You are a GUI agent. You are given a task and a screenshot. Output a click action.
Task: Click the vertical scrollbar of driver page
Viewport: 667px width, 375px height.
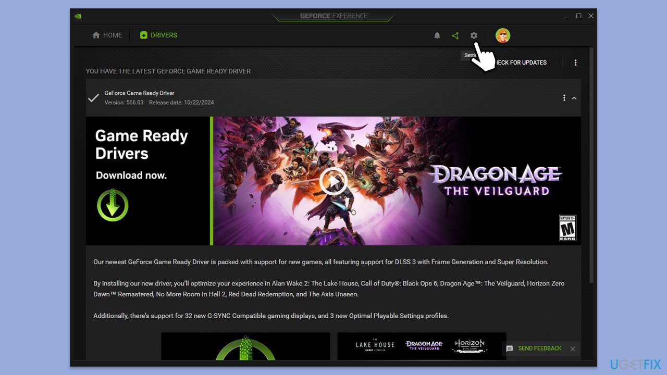pos(591,164)
